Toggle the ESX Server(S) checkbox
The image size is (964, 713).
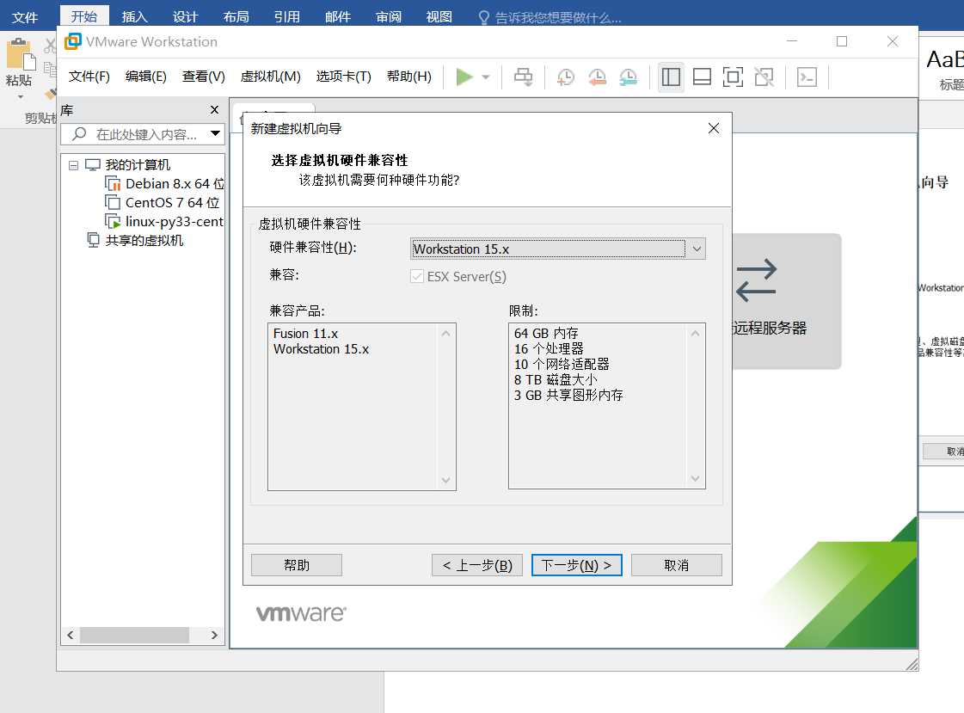pos(417,277)
